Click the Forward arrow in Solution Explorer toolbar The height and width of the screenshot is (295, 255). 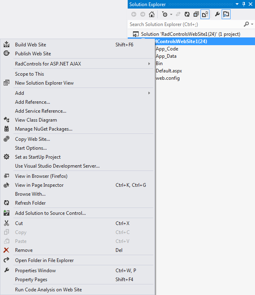(x=143, y=14)
